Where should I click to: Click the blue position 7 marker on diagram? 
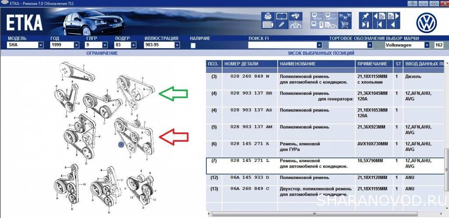121,144
